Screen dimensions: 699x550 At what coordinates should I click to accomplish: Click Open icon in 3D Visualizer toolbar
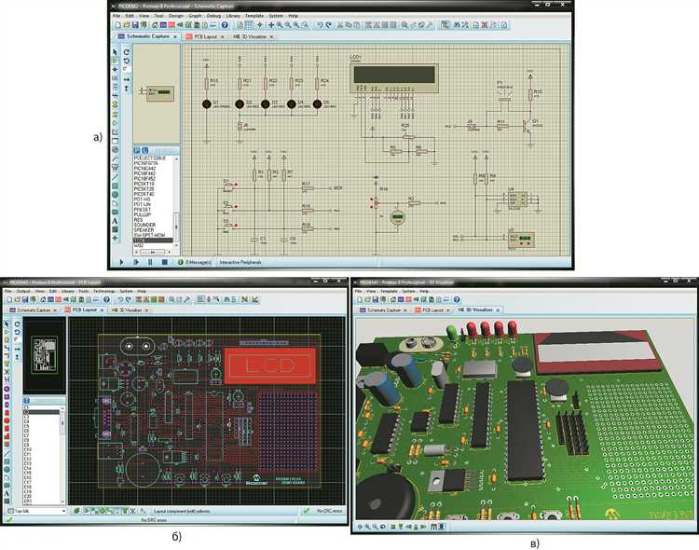(x=367, y=300)
